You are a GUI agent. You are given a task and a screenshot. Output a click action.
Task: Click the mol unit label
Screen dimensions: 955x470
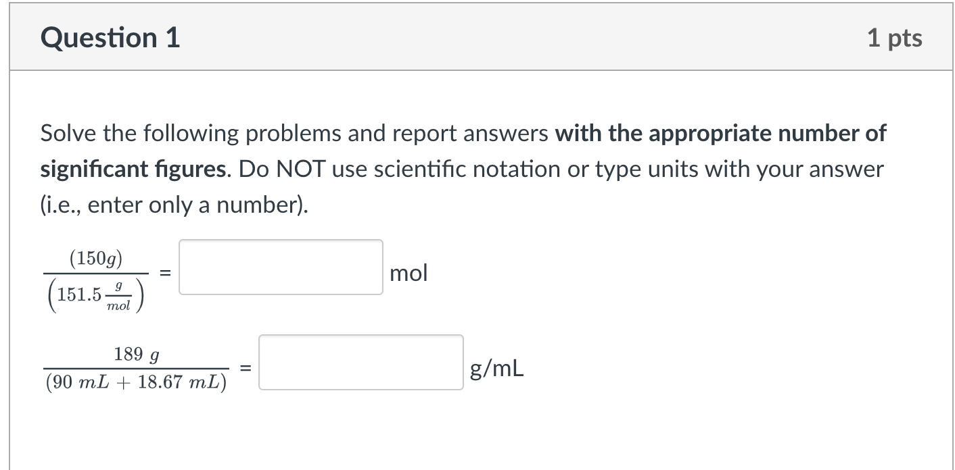click(409, 273)
